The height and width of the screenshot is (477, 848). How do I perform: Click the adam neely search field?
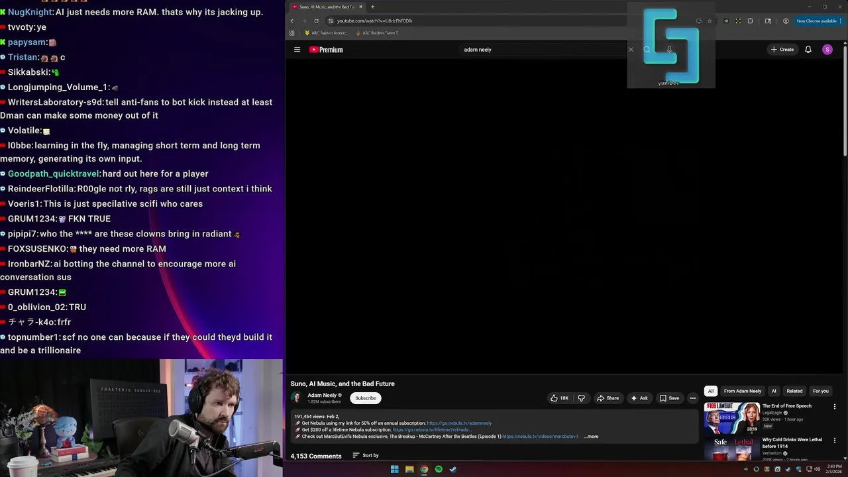[543, 50]
